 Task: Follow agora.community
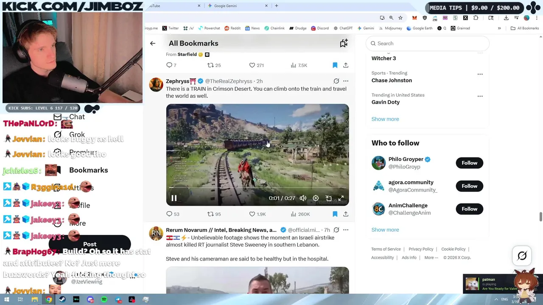pyautogui.click(x=469, y=186)
